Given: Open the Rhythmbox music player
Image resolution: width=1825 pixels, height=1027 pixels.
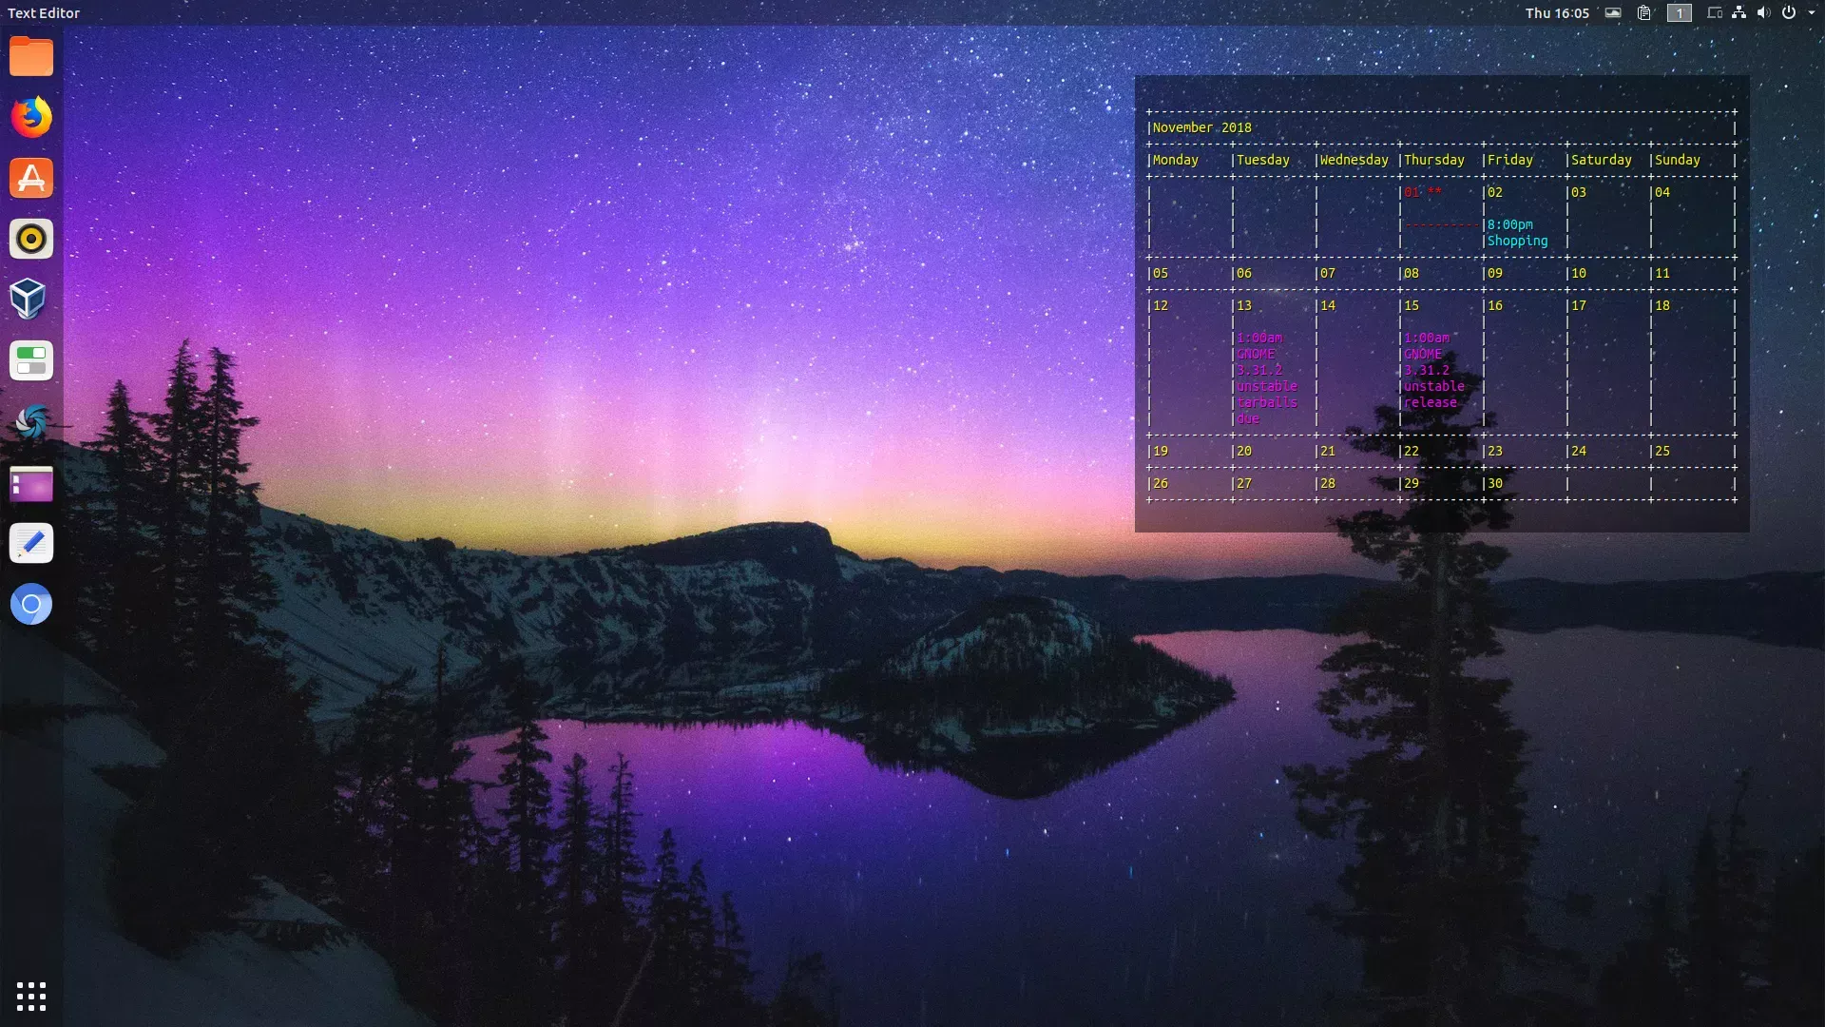Looking at the screenshot, I should click(31, 239).
